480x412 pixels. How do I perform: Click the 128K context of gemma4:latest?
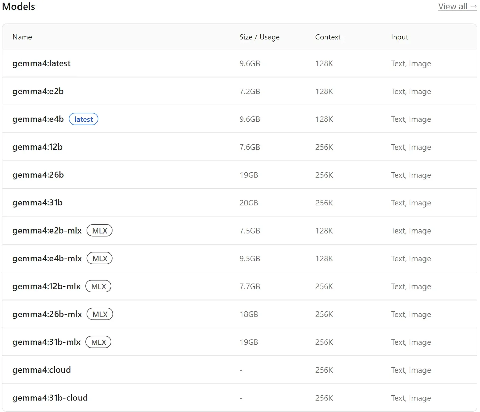pos(324,63)
